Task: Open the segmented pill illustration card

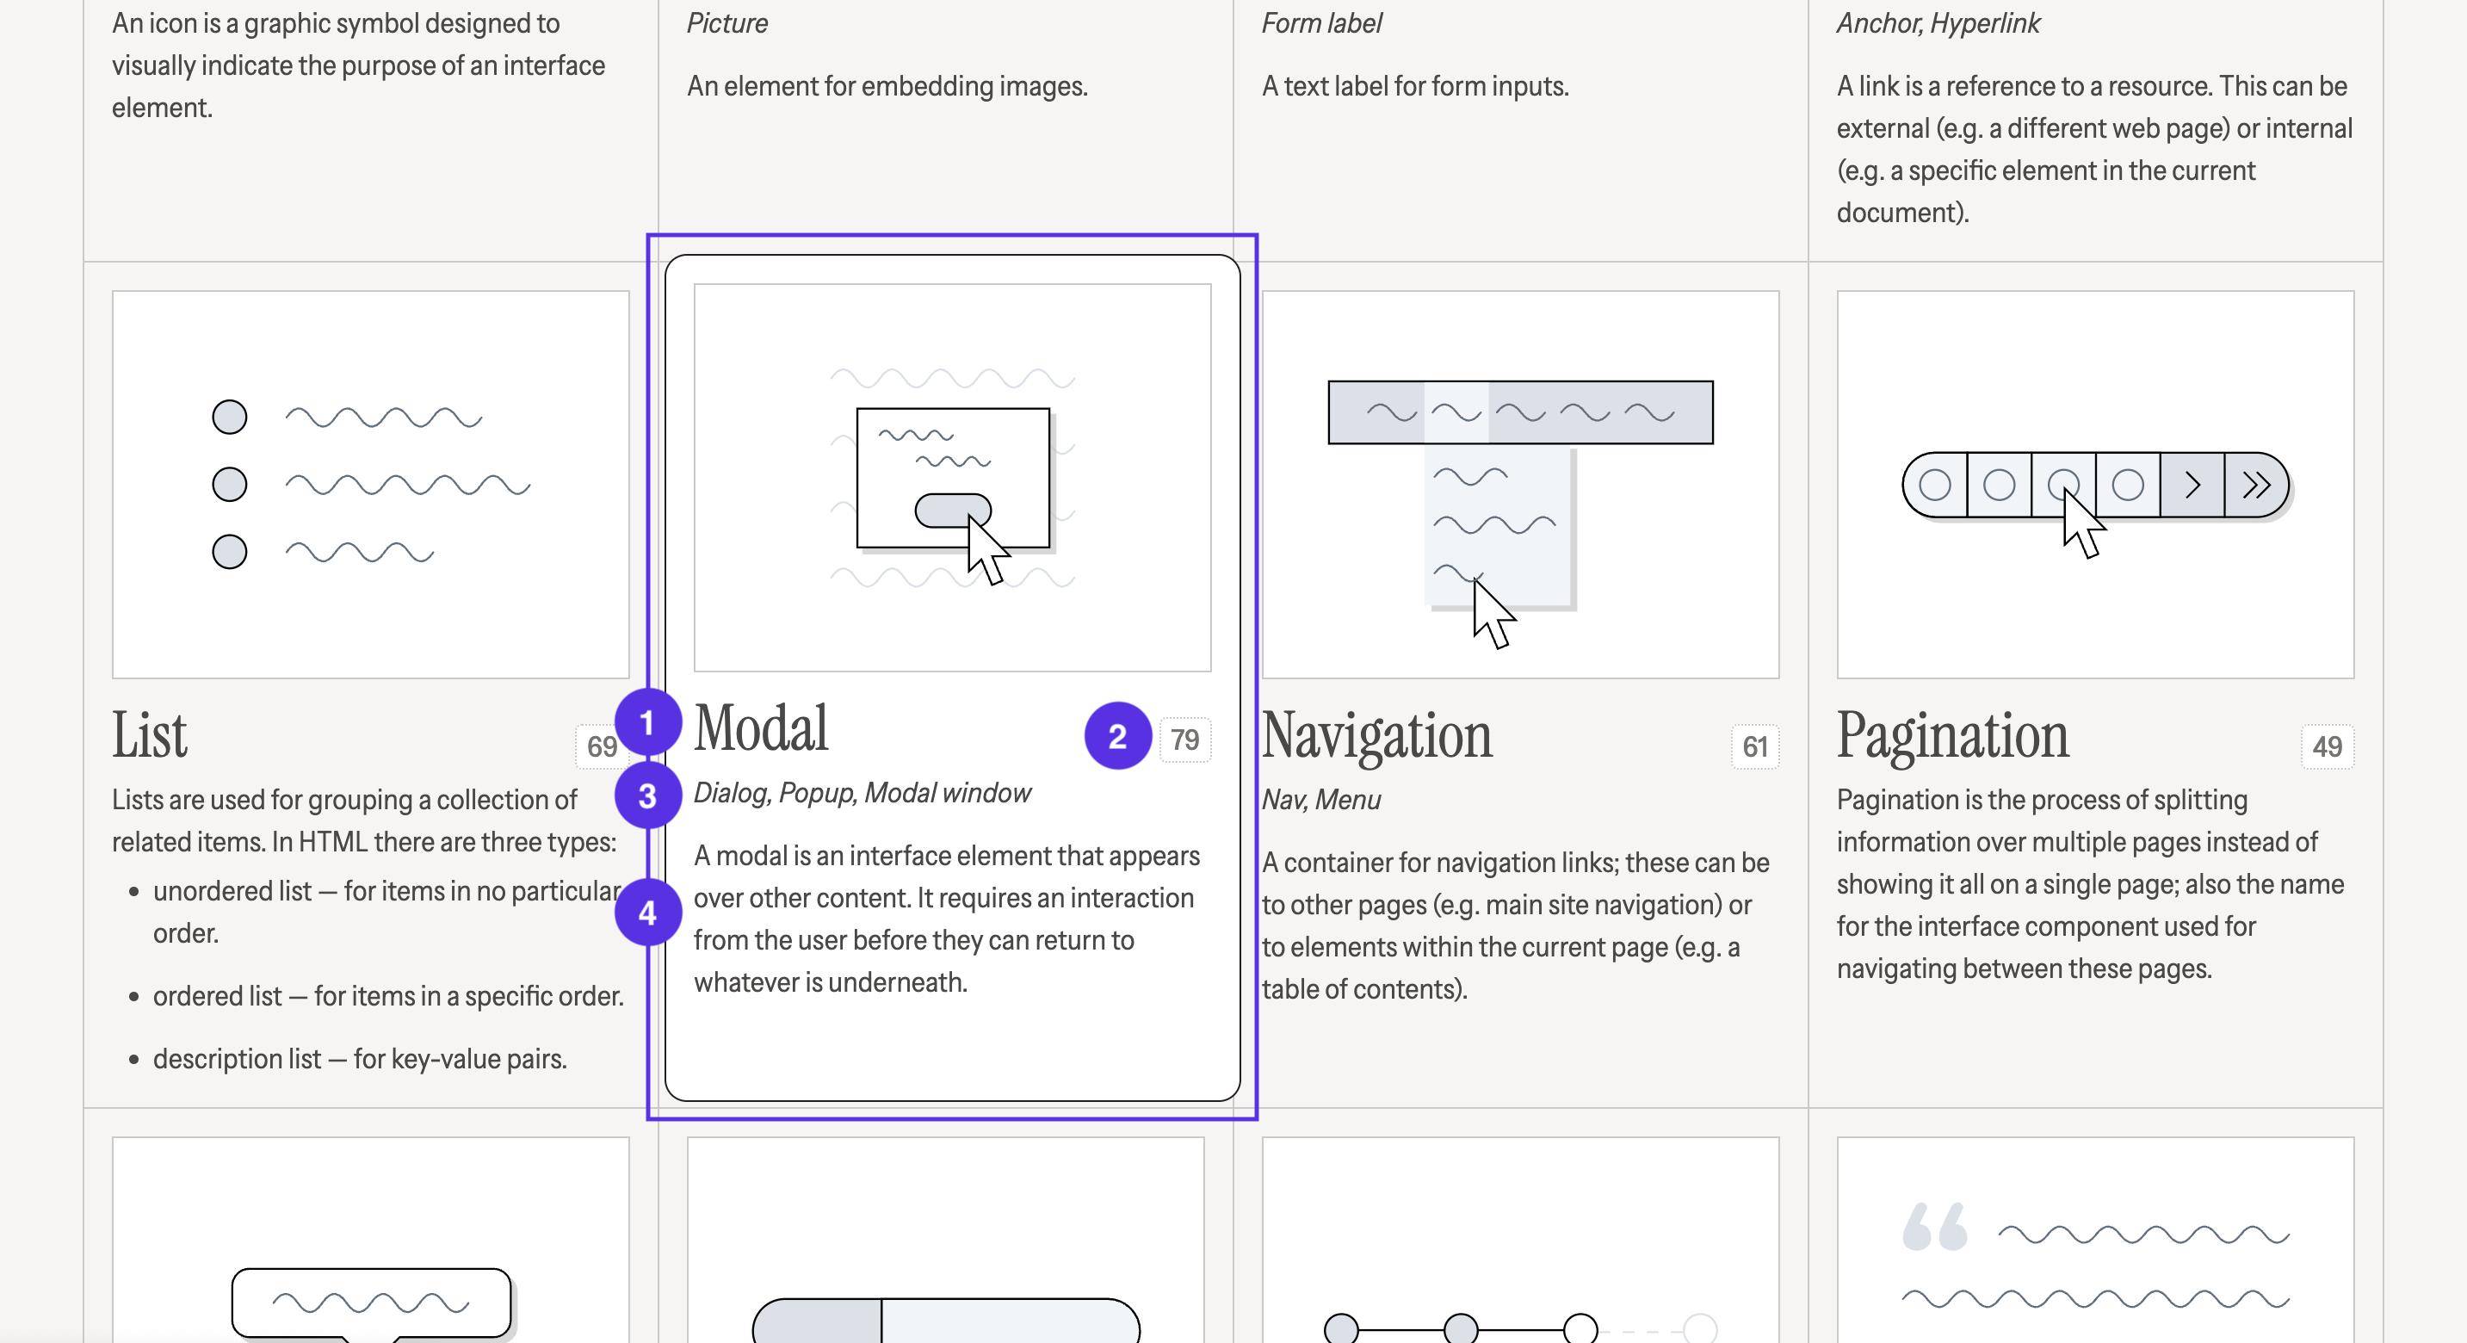Action: click(945, 1240)
